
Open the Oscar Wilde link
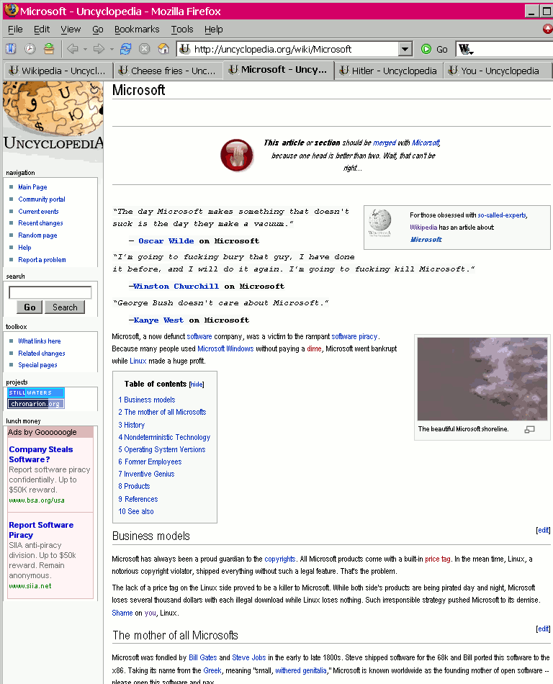pos(166,240)
